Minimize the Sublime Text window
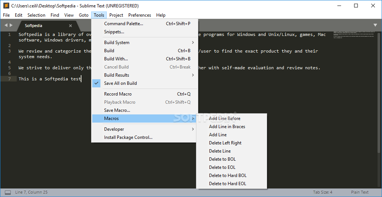Image resolution: width=382 pixels, height=197 pixels. click(339, 6)
